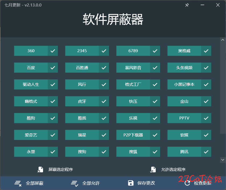Viewport: 226px width, 190px height.
Task: Toggle the checkmark for 永楚
Action: pos(53,152)
